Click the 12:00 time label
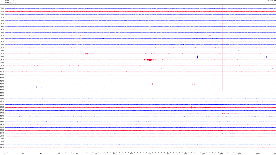276x155 pixels. click(2, 81)
